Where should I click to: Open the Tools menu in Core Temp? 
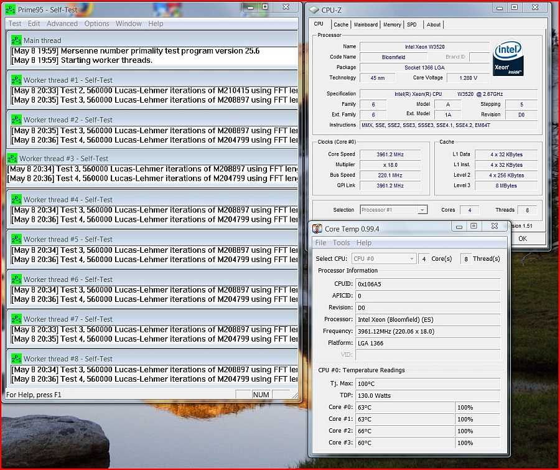pyautogui.click(x=342, y=243)
